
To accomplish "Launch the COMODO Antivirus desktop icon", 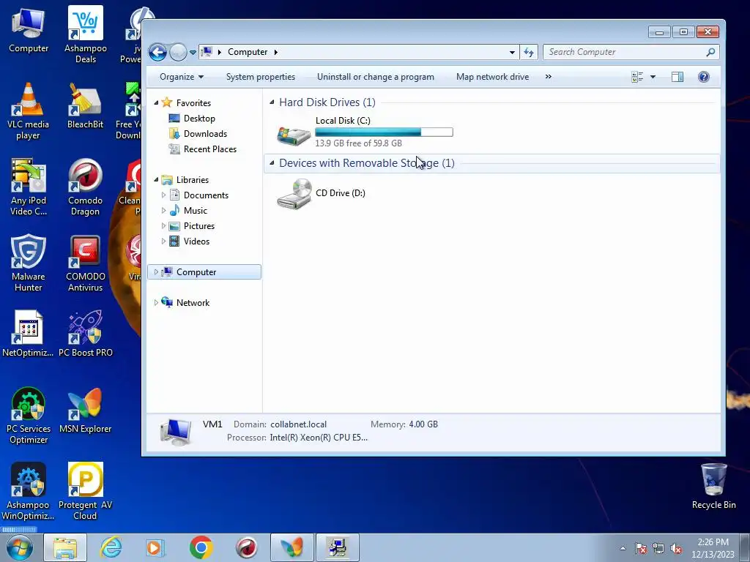I will point(85,263).
